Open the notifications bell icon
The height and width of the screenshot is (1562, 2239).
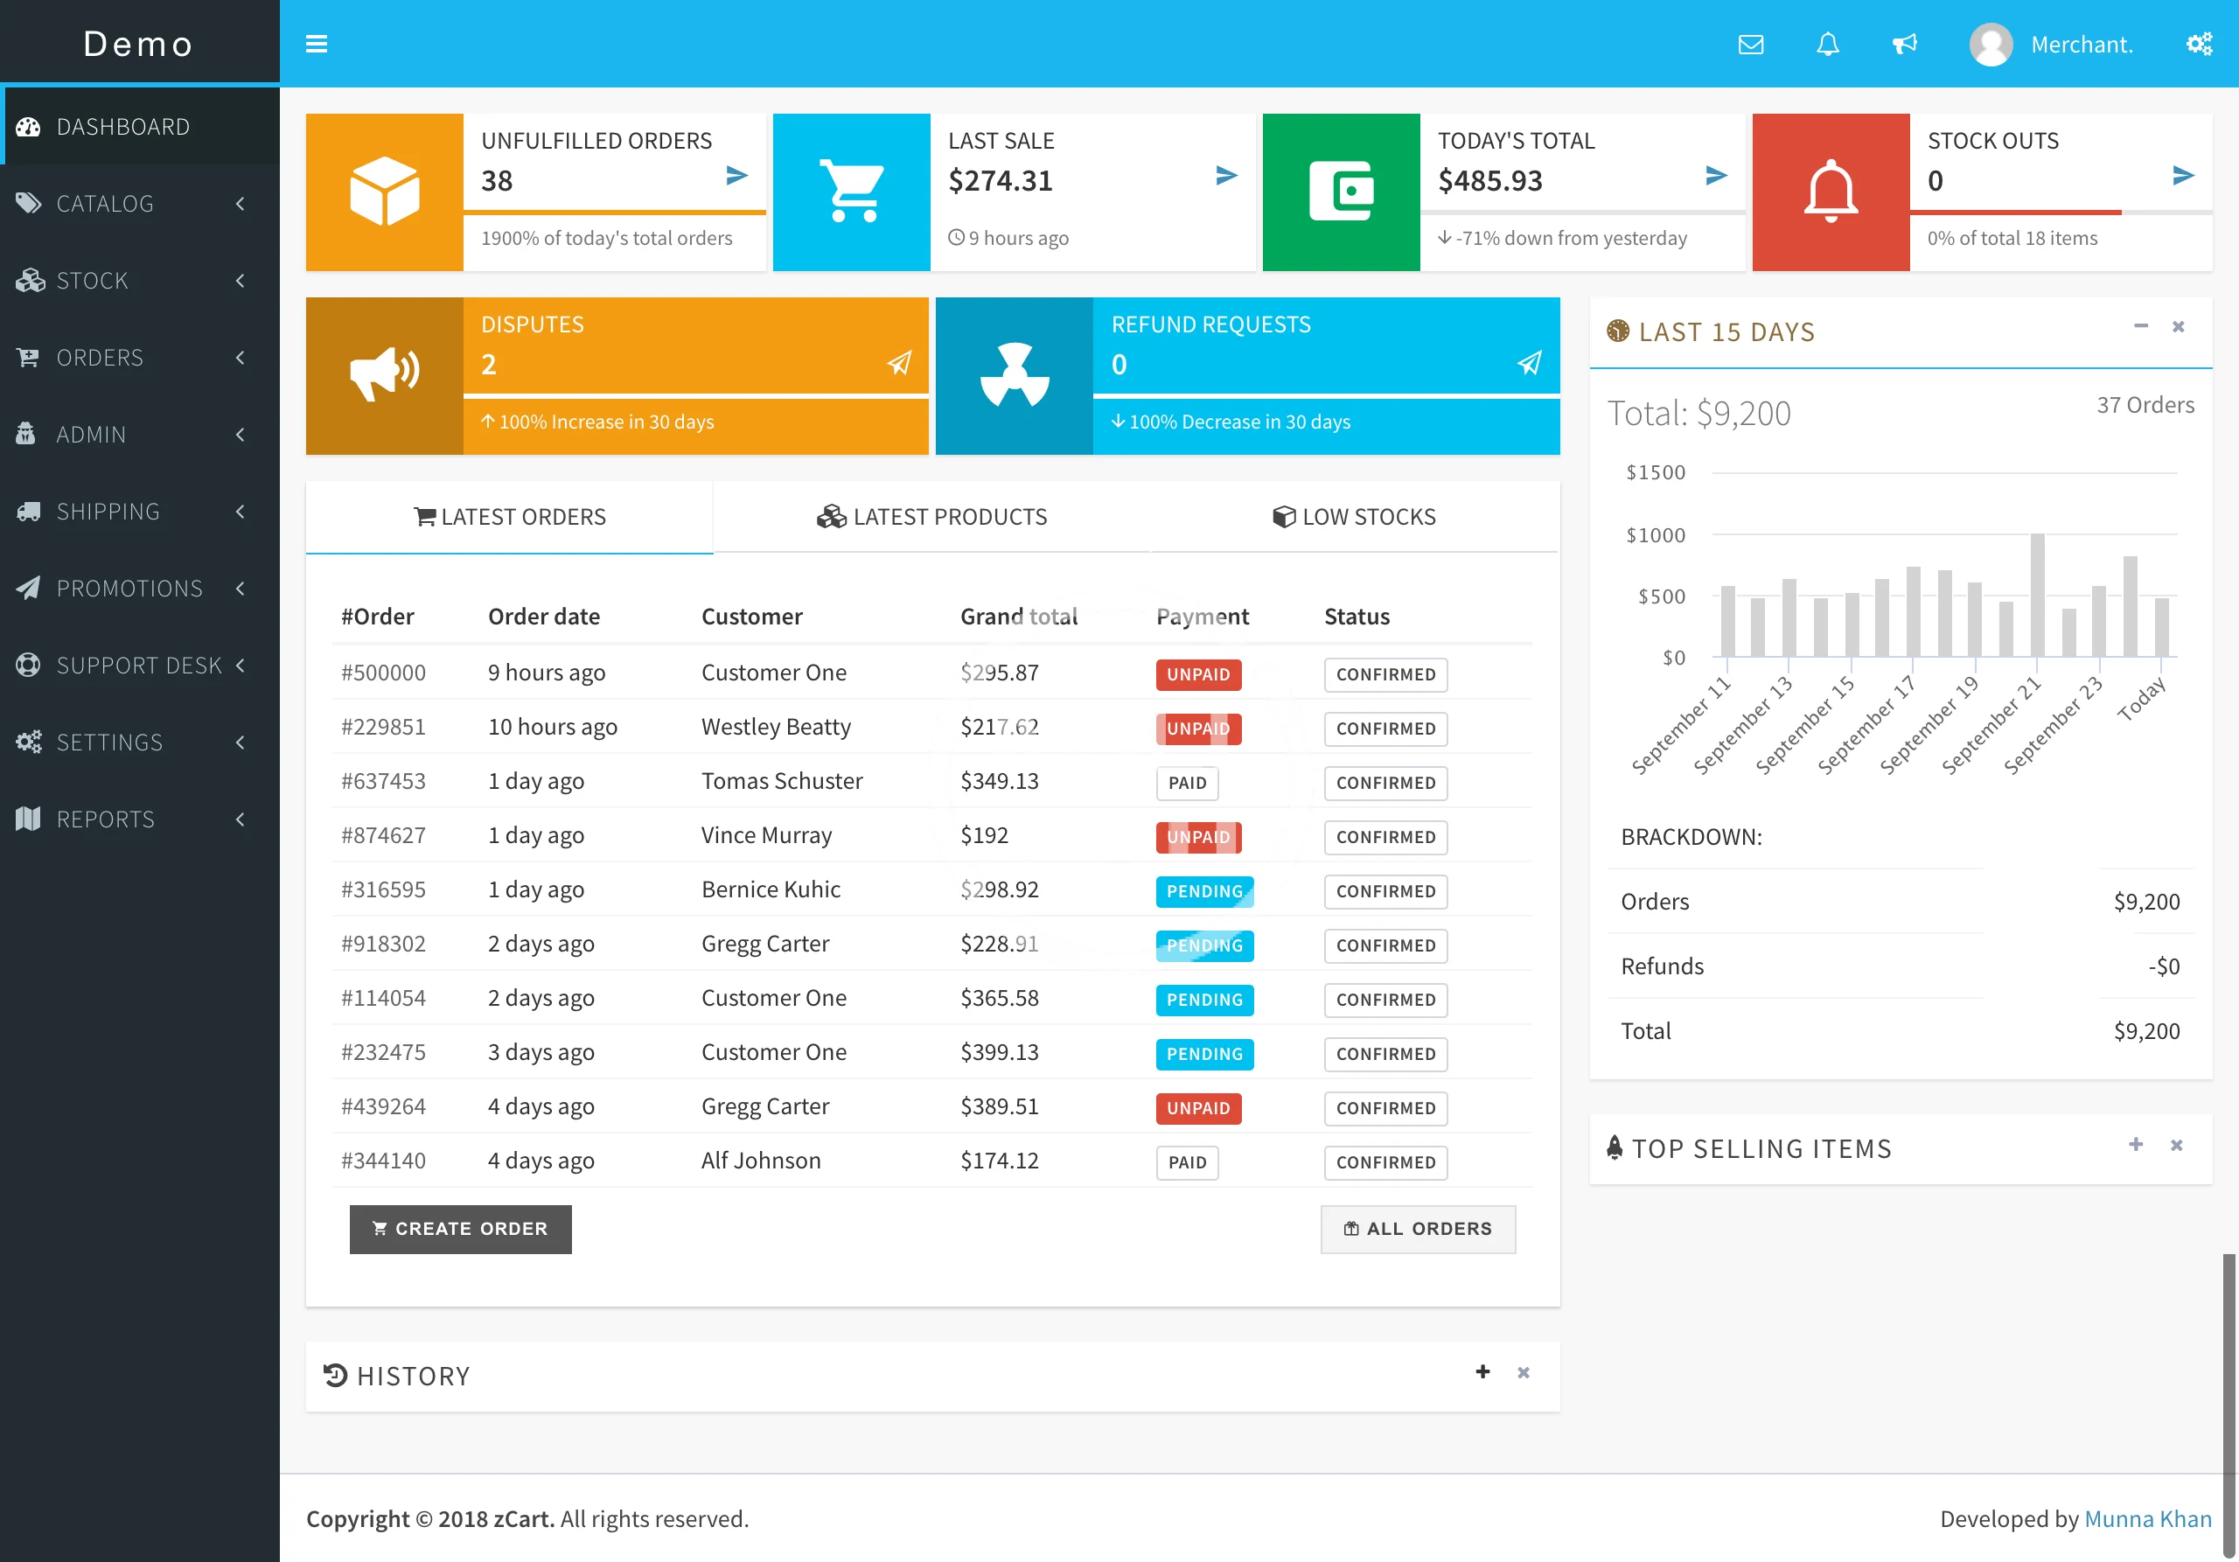pyautogui.click(x=1827, y=45)
